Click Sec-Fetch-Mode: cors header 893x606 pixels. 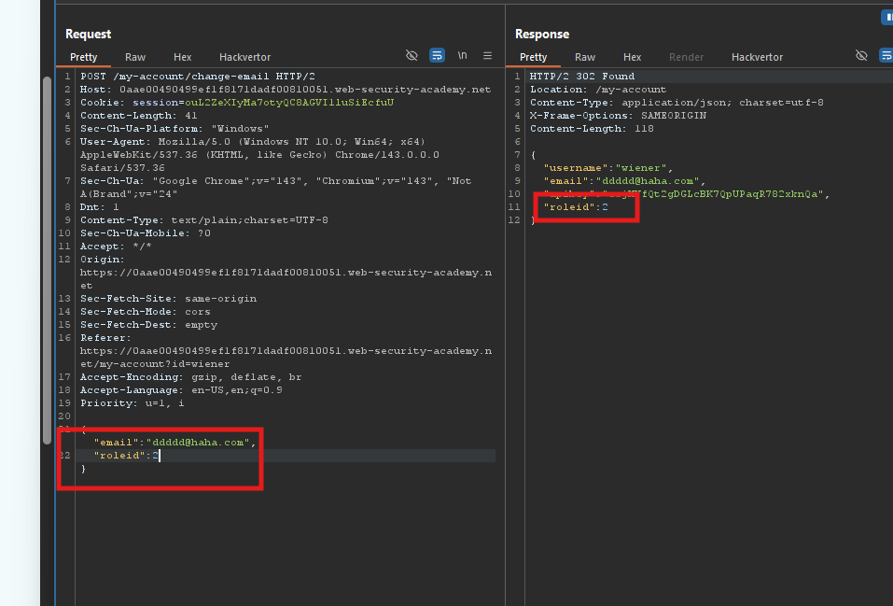pyautogui.click(x=146, y=311)
